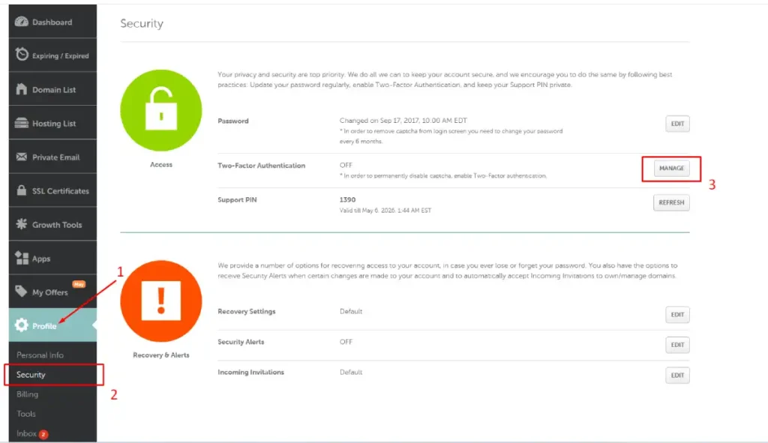Edit Security Alerts setting
768x443 pixels.
pos(677,345)
